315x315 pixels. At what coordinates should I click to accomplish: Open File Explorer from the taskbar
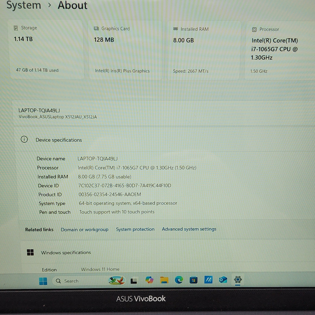tap(164, 280)
